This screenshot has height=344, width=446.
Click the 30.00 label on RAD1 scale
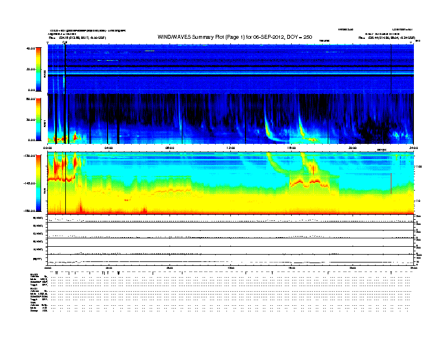pos(31,120)
